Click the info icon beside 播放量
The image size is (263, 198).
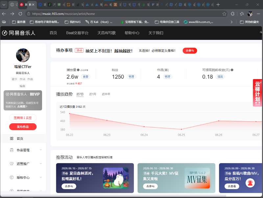(78, 70)
